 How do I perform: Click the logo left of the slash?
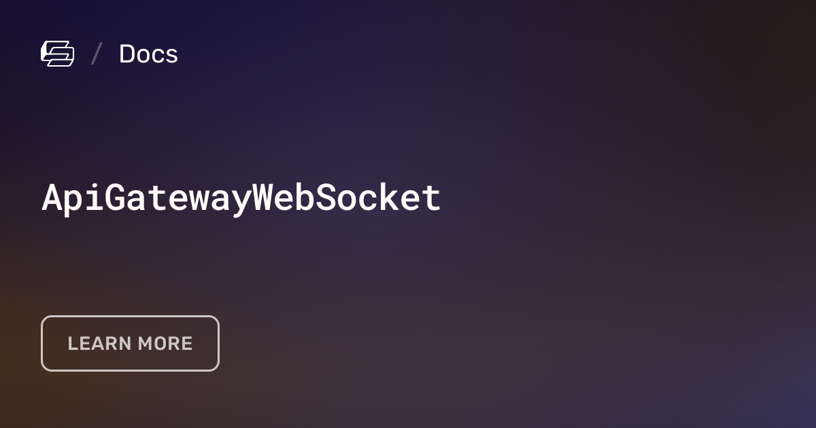(57, 54)
